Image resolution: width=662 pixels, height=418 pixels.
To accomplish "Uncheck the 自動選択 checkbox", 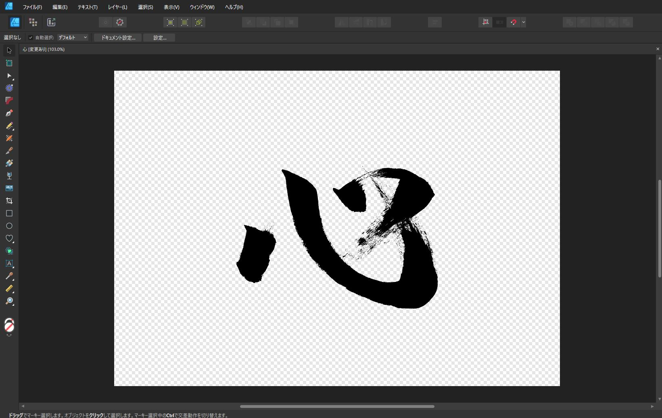I will coord(31,38).
